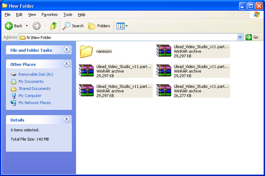This screenshot has width=265, height=176.
Task: Maximize the New Folder window
Action: pyautogui.click(x=251, y=6)
